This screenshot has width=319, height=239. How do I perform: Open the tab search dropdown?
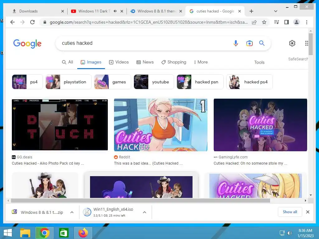[x=275, y=11]
